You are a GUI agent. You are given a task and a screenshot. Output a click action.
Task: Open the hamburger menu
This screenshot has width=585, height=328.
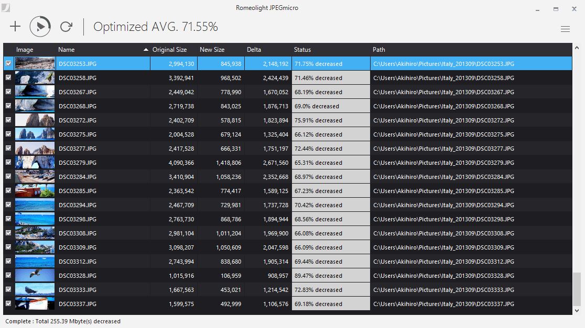(x=565, y=29)
